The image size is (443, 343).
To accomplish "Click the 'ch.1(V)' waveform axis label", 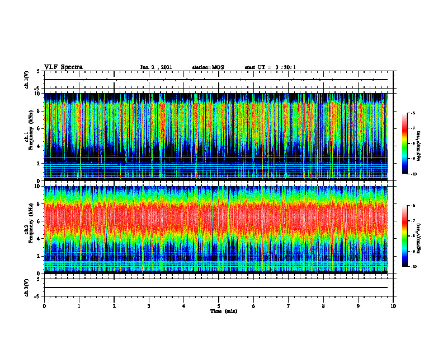I will point(27,80).
